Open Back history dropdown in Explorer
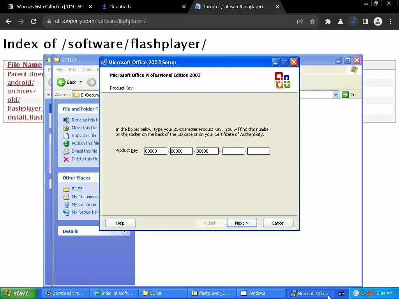This screenshot has height=299, width=399. tap(81, 82)
